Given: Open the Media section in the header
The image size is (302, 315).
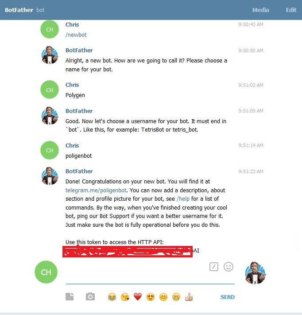Looking at the screenshot, I should click(x=261, y=10).
